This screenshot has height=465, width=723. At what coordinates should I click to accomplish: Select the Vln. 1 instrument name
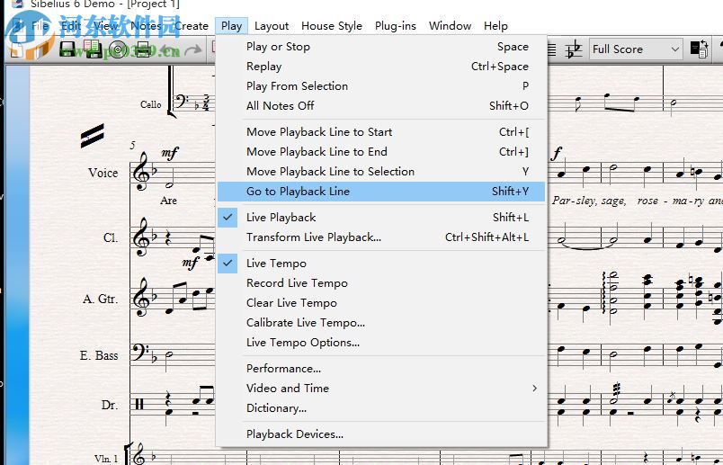coord(105,459)
